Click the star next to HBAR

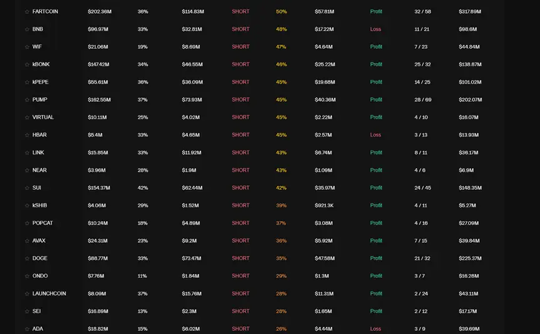[x=27, y=135]
